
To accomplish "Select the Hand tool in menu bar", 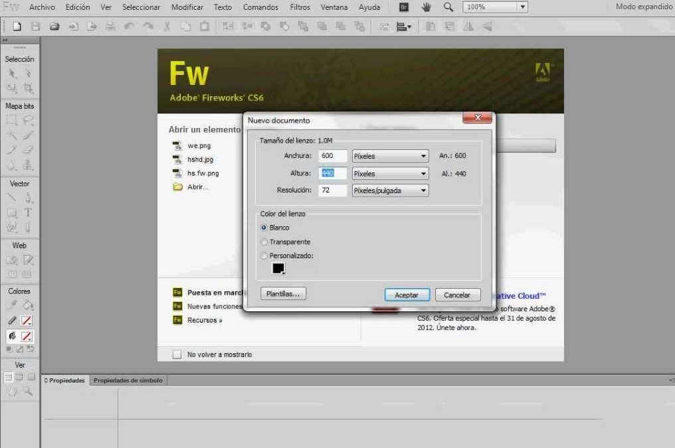I will [x=426, y=7].
